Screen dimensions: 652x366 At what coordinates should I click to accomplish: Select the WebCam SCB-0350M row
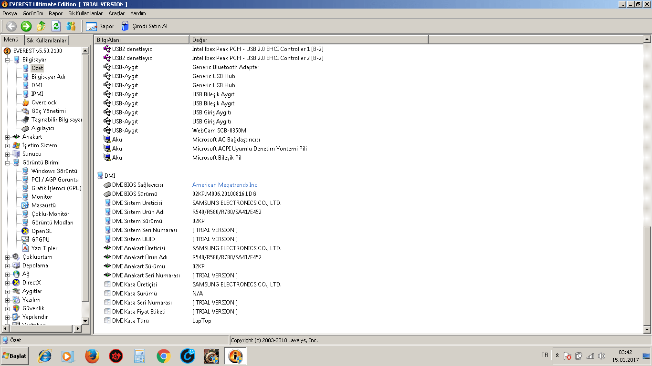pos(368,131)
